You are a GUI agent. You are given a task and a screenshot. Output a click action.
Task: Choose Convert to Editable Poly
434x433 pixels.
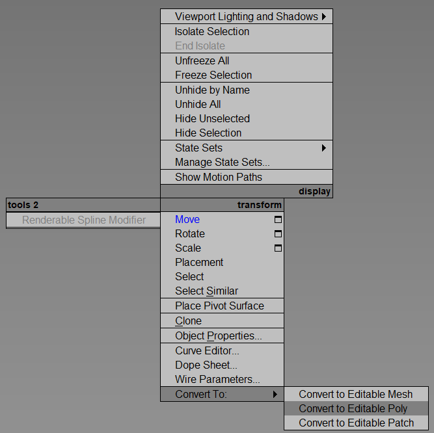point(353,409)
